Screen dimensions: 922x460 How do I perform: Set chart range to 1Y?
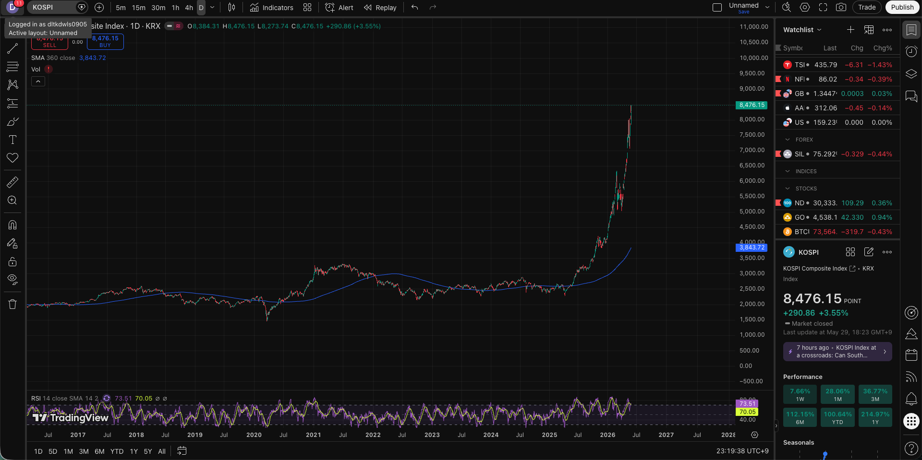tap(134, 451)
